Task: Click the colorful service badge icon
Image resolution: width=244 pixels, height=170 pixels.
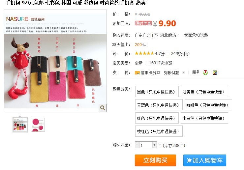Action: point(215,72)
